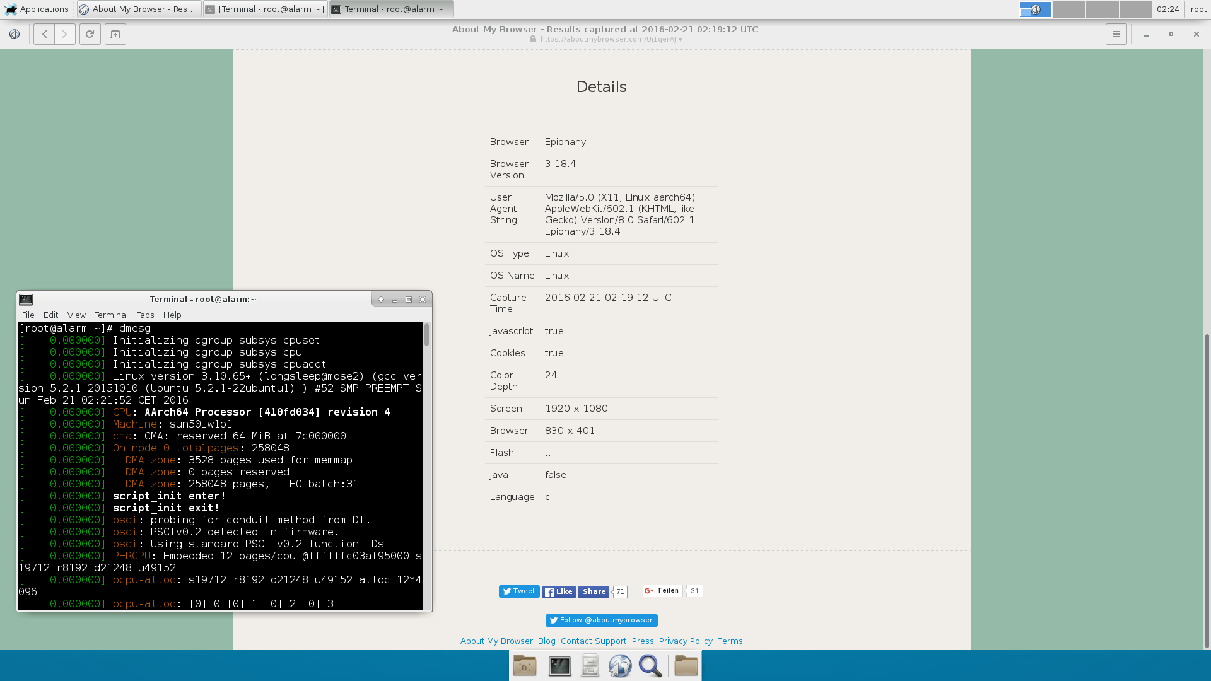
Task: Click the 830 x 401 browser size value
Action: coord(570,431)
